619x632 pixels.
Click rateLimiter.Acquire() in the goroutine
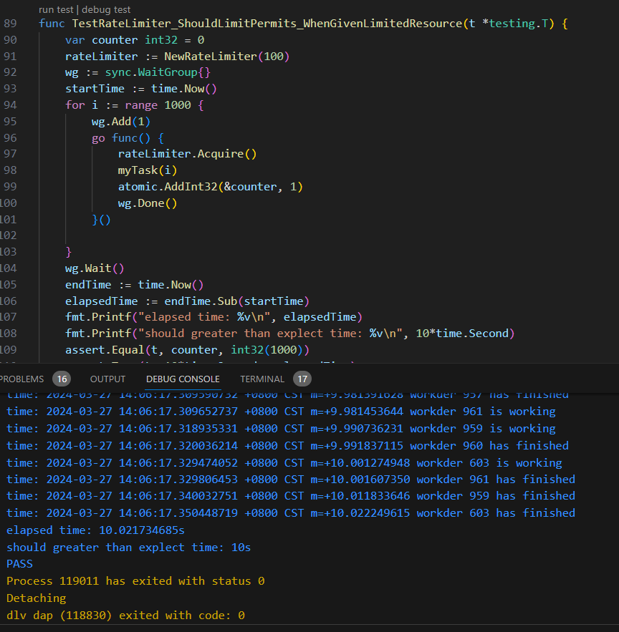[187, 154]
